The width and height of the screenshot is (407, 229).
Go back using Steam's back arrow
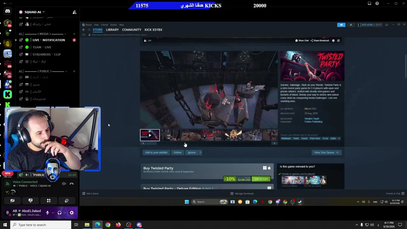click(x=84, y=30)
